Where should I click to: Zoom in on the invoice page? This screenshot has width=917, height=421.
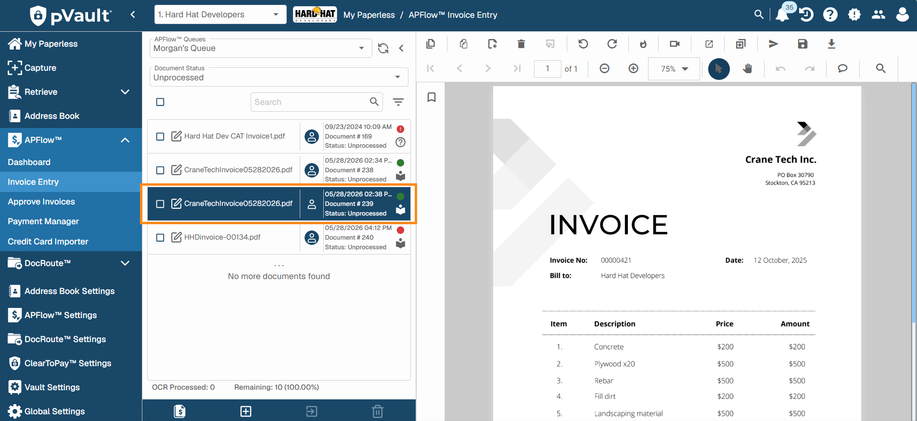[x=634, y=68]
